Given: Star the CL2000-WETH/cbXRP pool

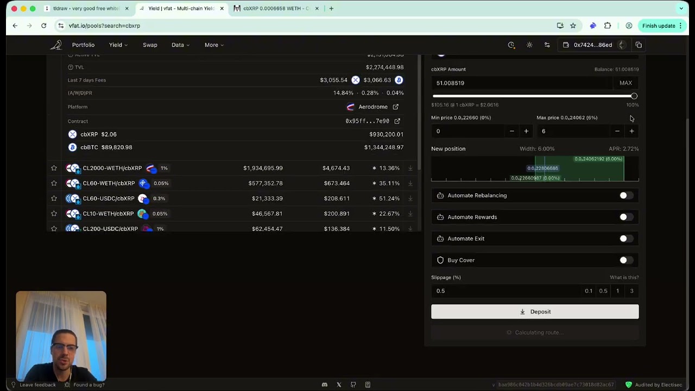Looking at the screenshot, I should [54, 168].
